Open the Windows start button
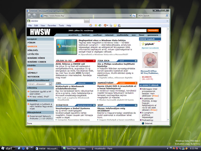 pyautogui.click(x=8, y=148)
